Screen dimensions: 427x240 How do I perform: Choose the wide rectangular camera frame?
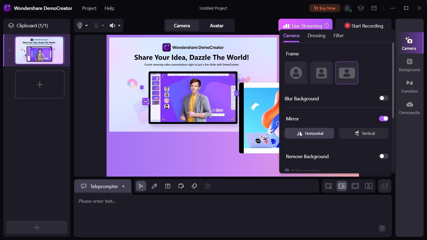pyautogui.click(x=347, y=73)
